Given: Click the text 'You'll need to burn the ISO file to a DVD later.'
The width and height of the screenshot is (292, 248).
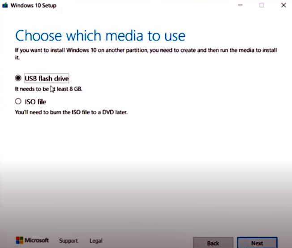Looking at the screenshot, I should coord(71,112).
